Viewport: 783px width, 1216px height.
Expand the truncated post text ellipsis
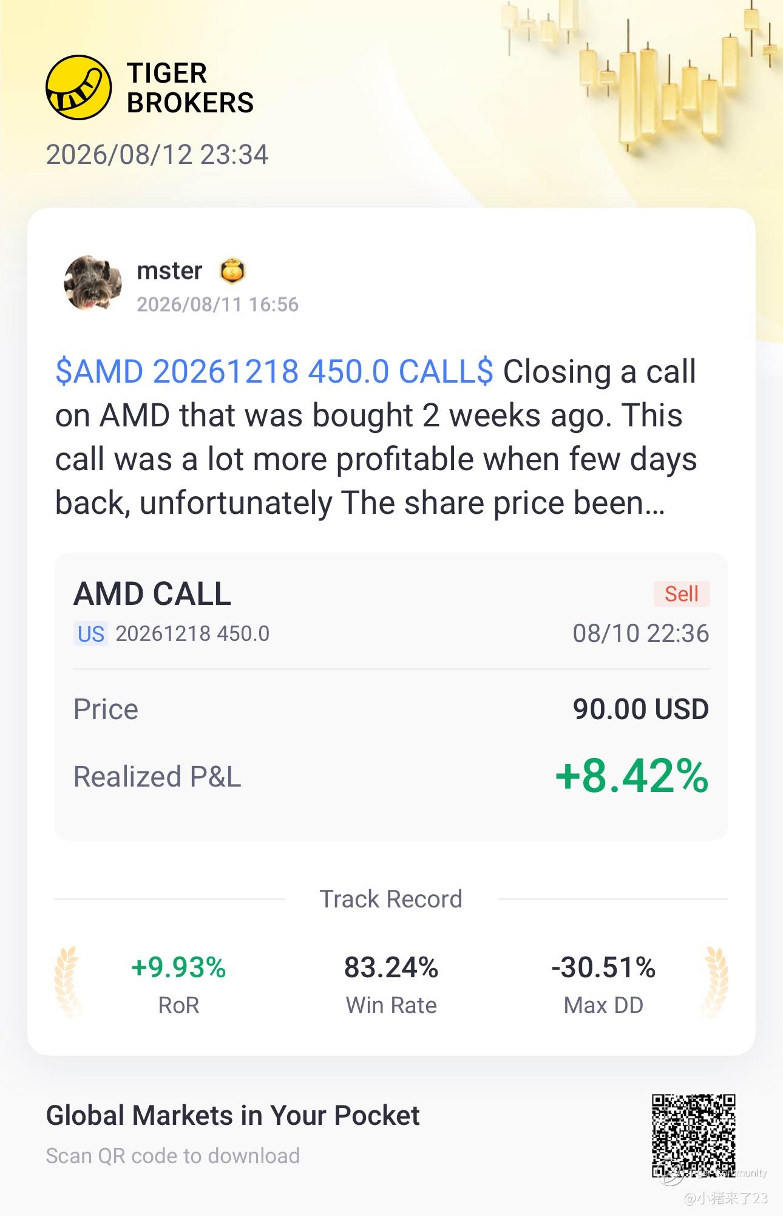[x=656, y=503]
